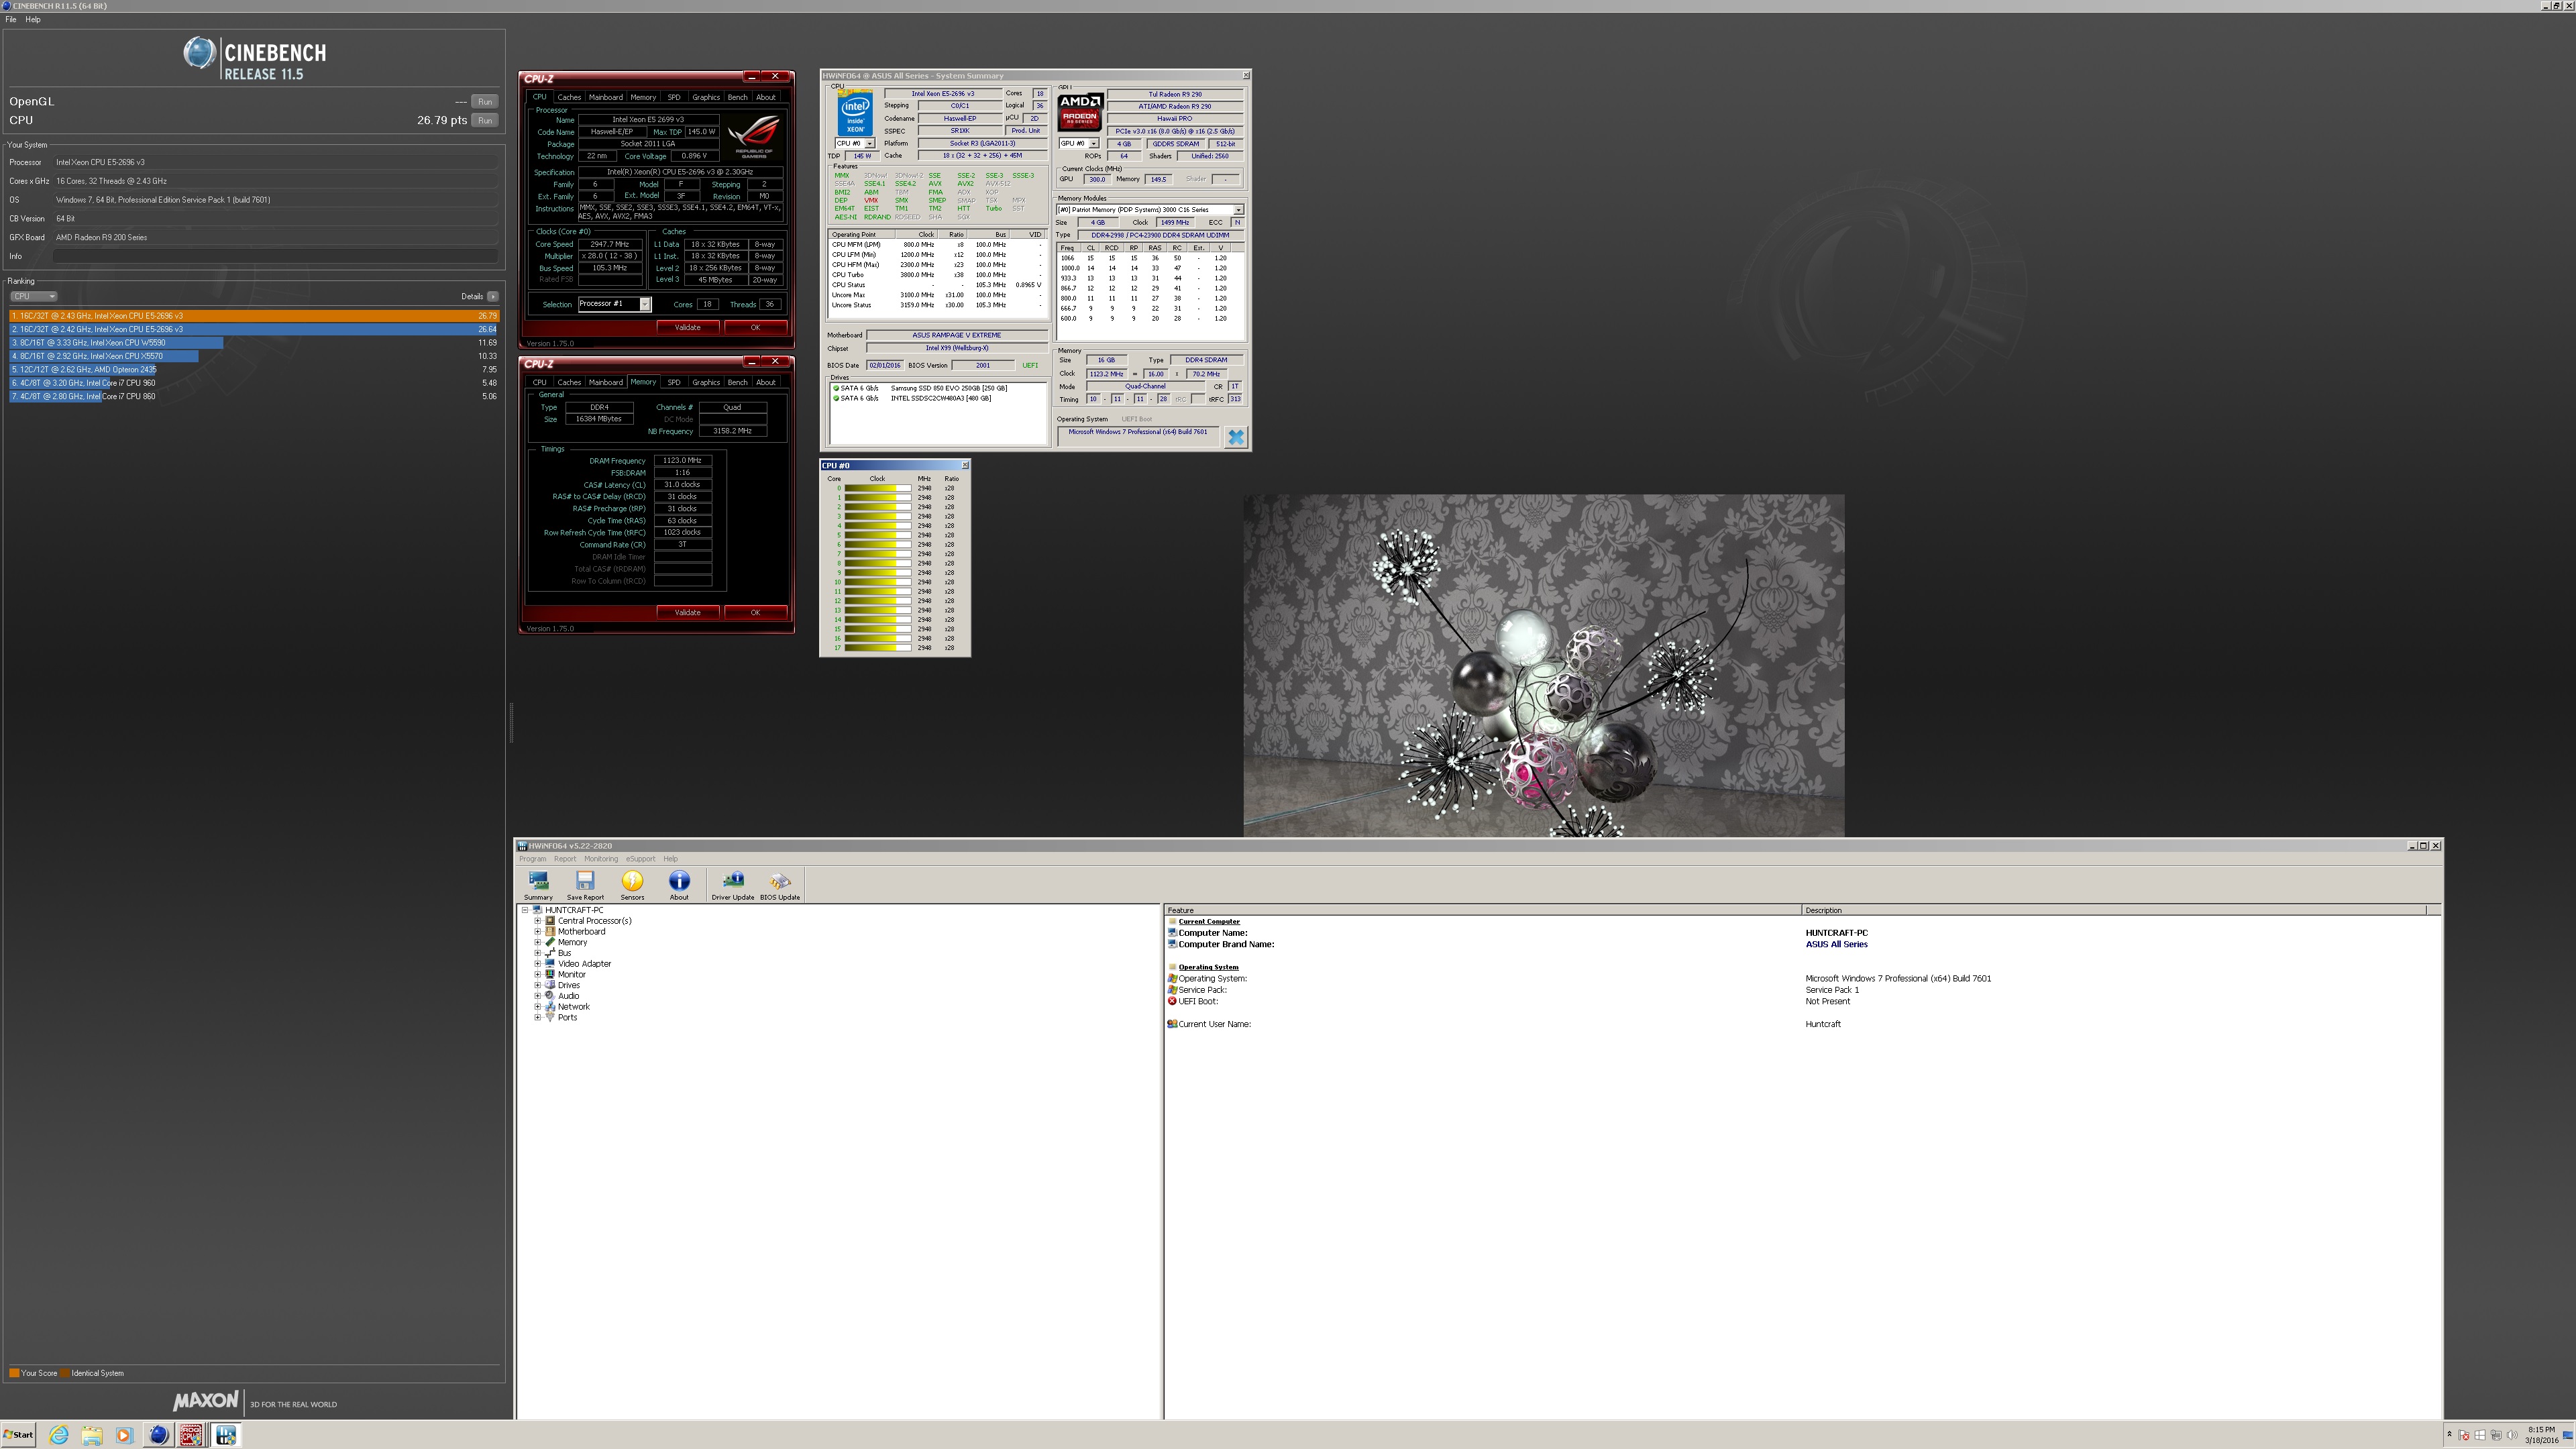Collapse the HUNTCRAFT-PC root node
The height and width of the screenshot is (1449, 2576).
525,910
